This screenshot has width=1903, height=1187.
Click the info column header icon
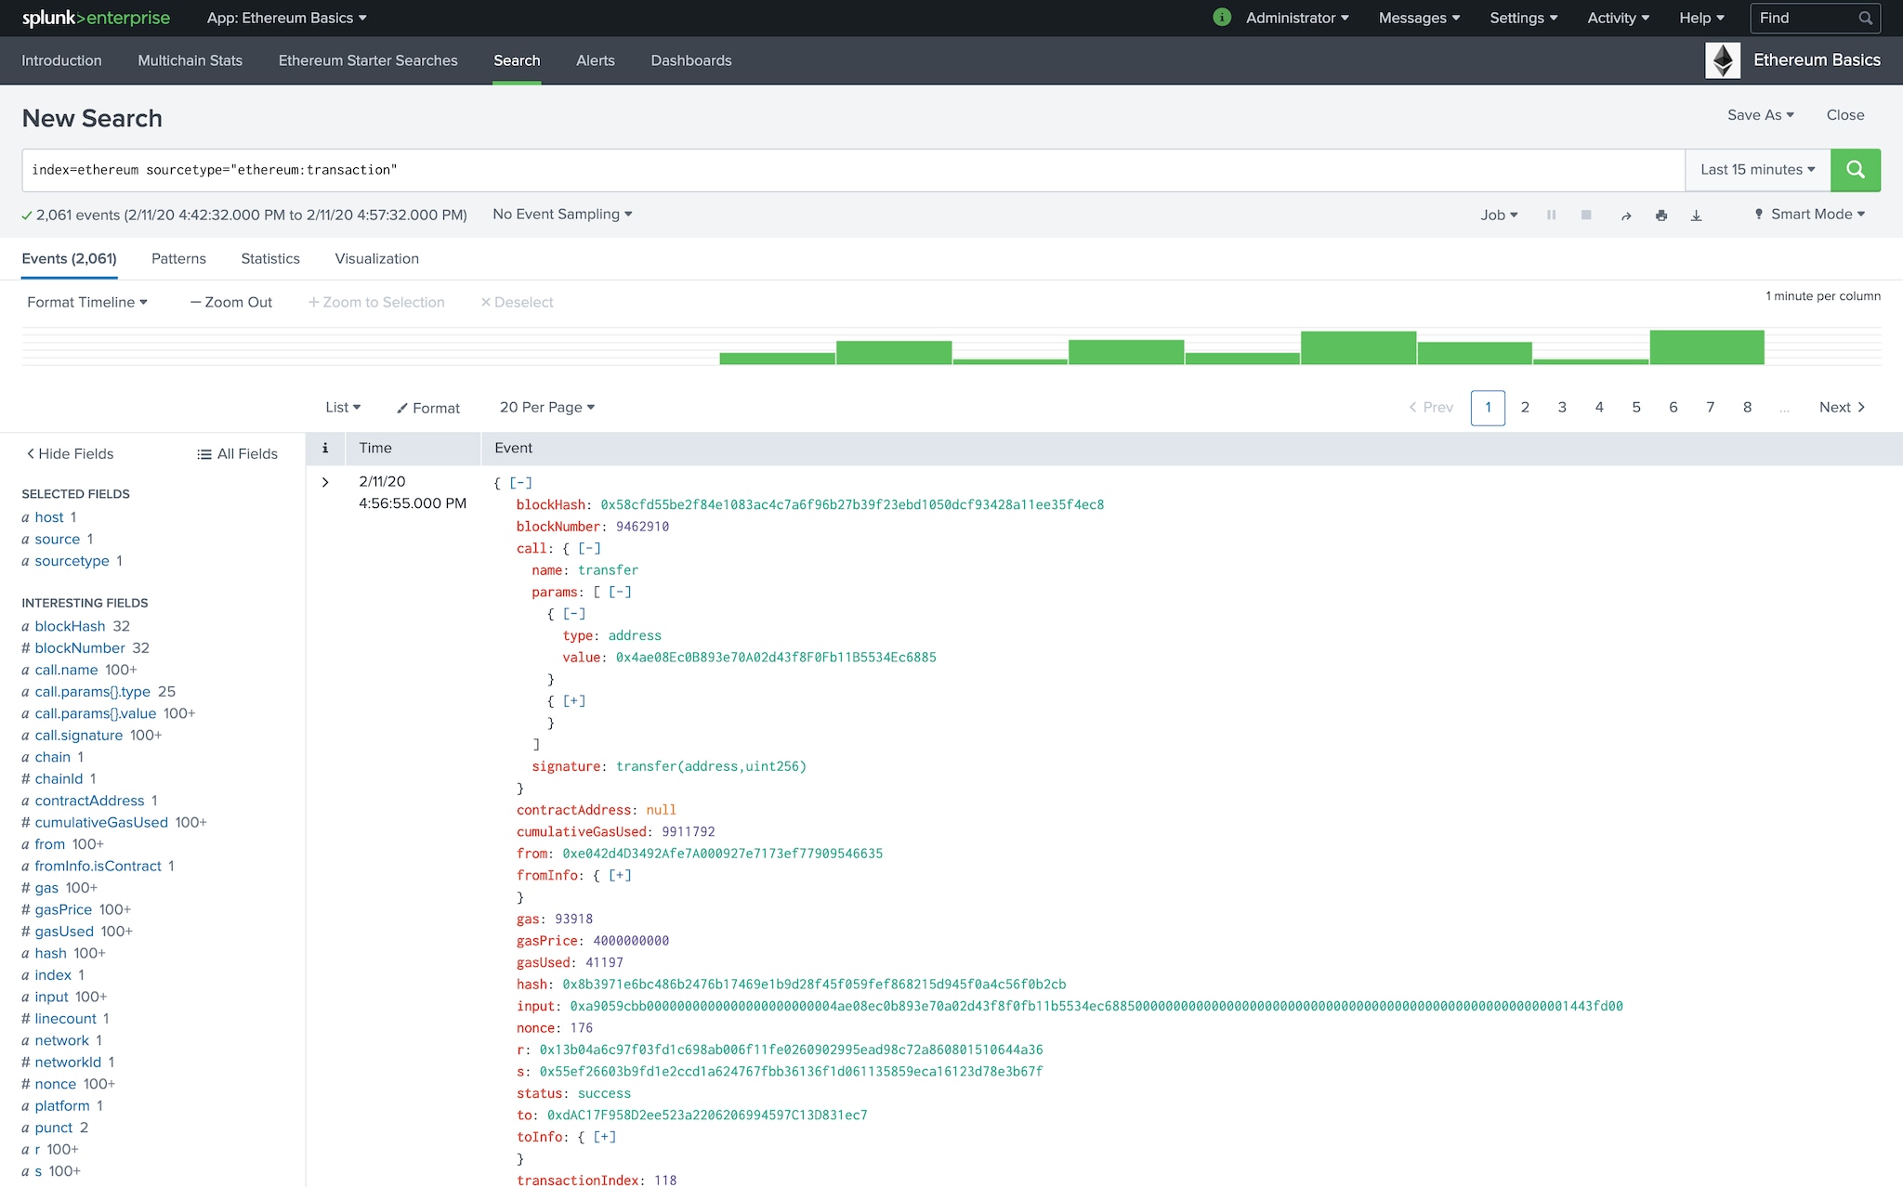point(325,448)
